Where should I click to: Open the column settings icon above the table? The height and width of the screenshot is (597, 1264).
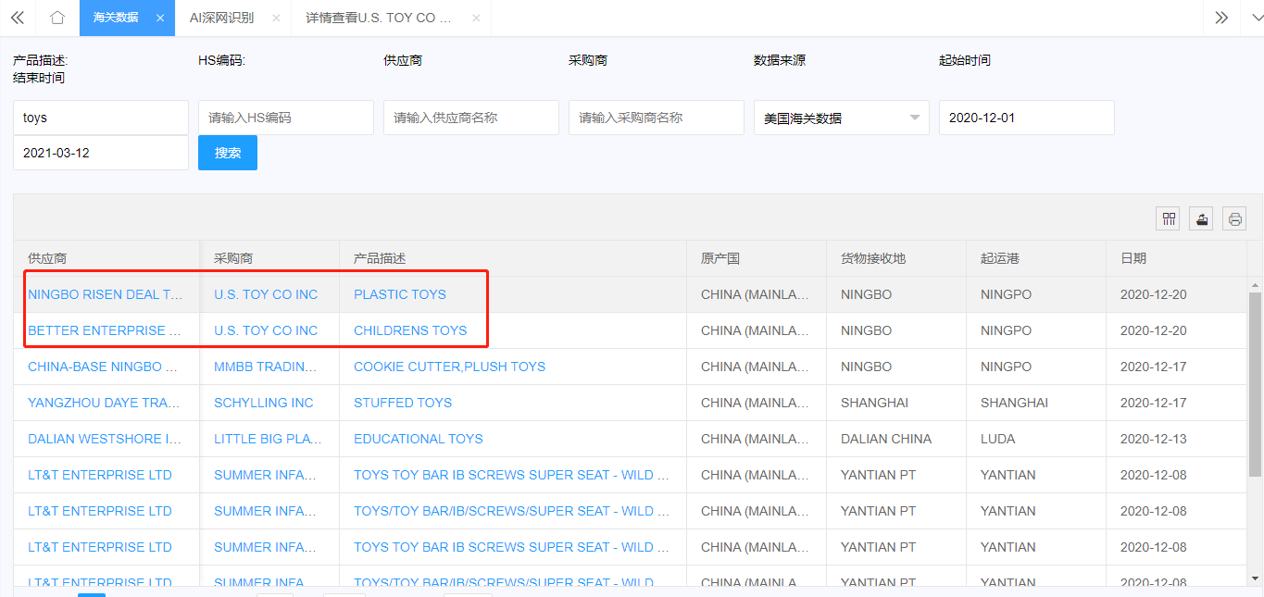click(x=1168, y=218)
